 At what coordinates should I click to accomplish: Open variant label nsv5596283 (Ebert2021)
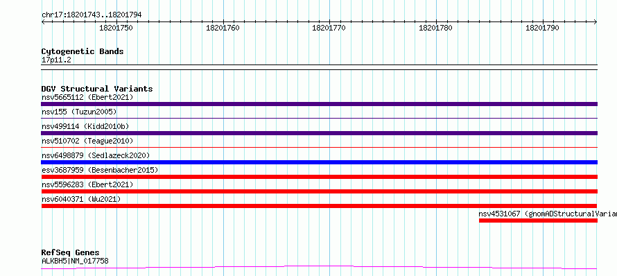coord(87,184)
